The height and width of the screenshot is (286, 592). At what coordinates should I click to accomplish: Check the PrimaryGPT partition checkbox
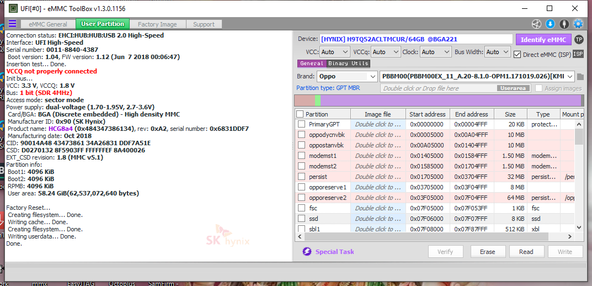click(301, 124)
